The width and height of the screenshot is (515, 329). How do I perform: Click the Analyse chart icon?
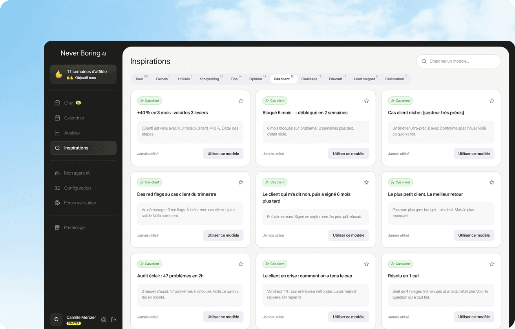57,133
